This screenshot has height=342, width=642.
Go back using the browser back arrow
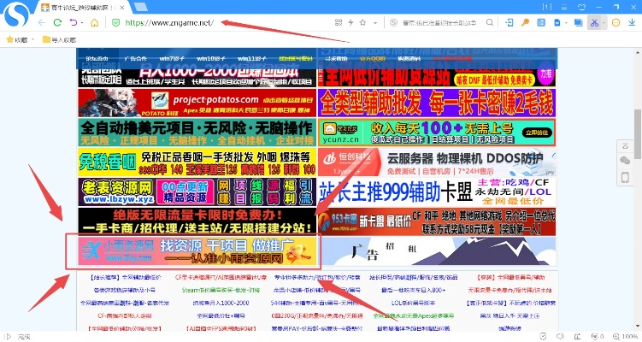[42, 23]
